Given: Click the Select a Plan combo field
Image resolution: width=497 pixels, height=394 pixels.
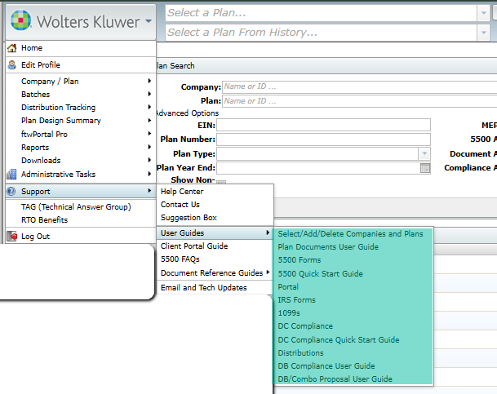Looking at the screenshot, I should (321, 13).
